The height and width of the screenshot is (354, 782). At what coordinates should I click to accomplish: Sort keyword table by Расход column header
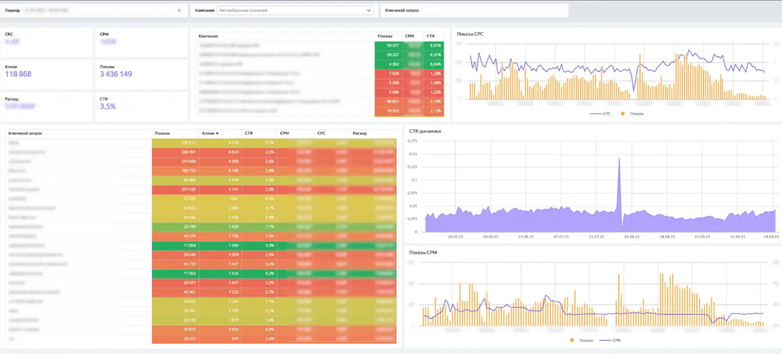(359, 133)
